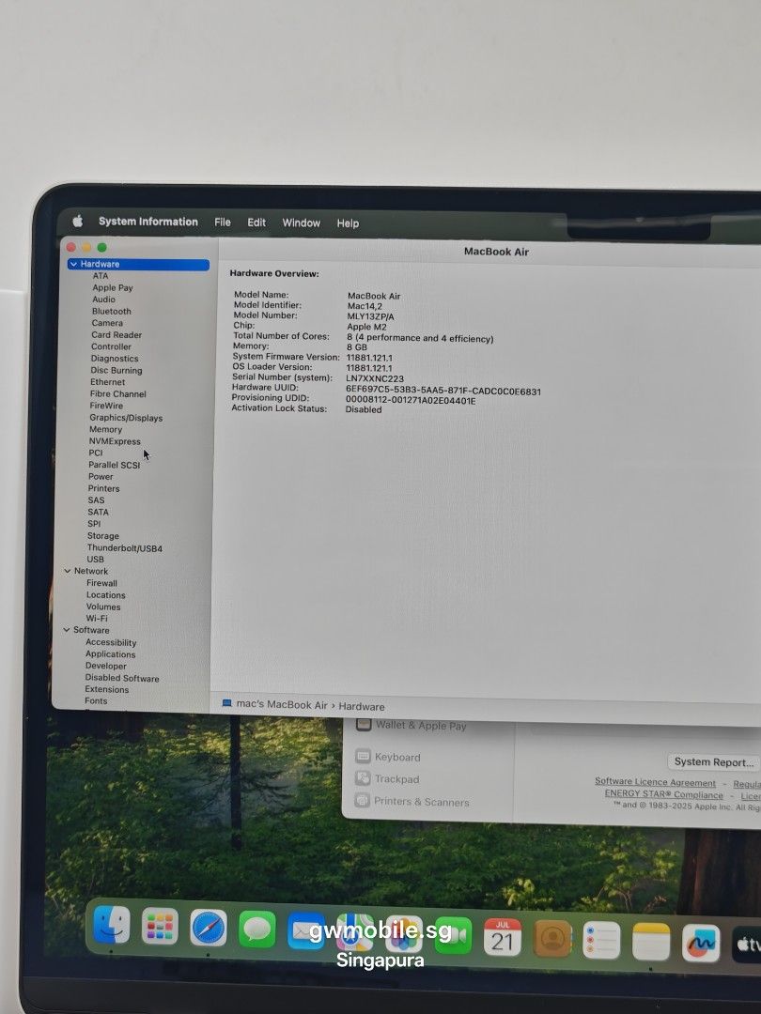
Task: Open the Software Licence Agreement link
Action: (x=655, y=782)
